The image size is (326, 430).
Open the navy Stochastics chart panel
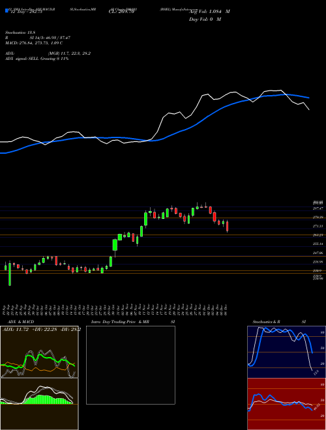click(x=286, y=352)
